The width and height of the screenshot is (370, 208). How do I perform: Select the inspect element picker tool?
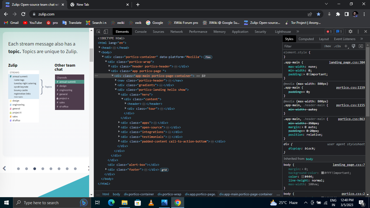click(98, 31)
